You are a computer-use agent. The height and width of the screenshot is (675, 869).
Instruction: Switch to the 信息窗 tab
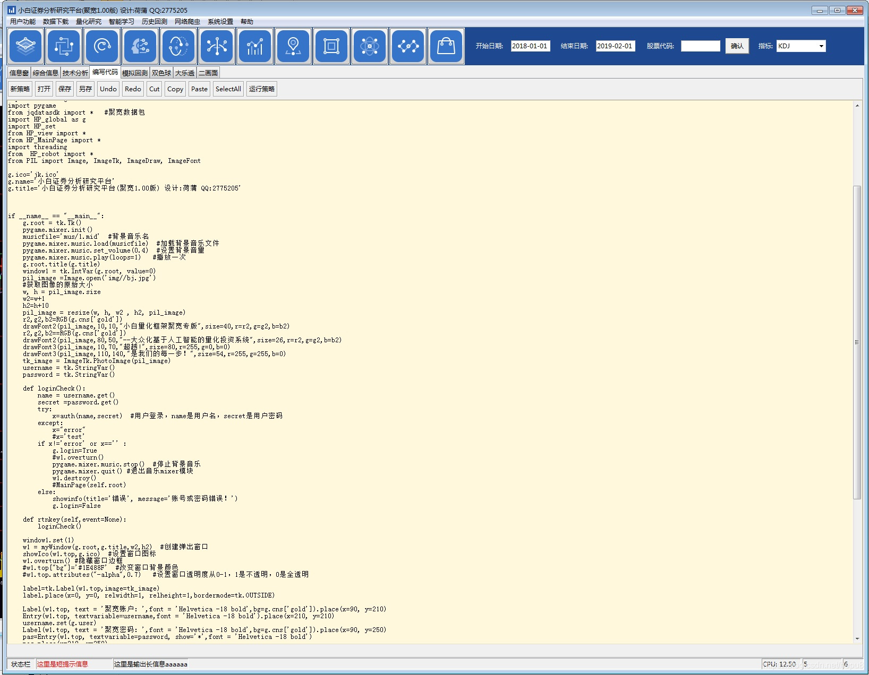point(19,73)
